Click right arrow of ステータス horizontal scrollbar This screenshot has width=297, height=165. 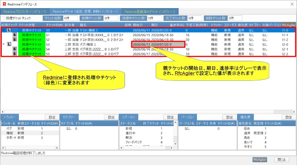click(x=171, y=148)
